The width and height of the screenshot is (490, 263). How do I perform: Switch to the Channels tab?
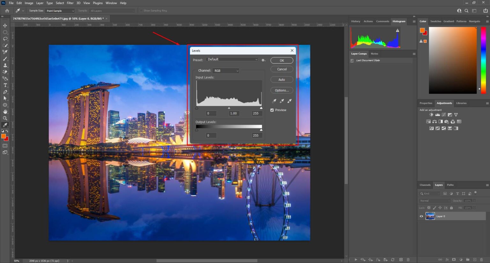tap(425, 185)
